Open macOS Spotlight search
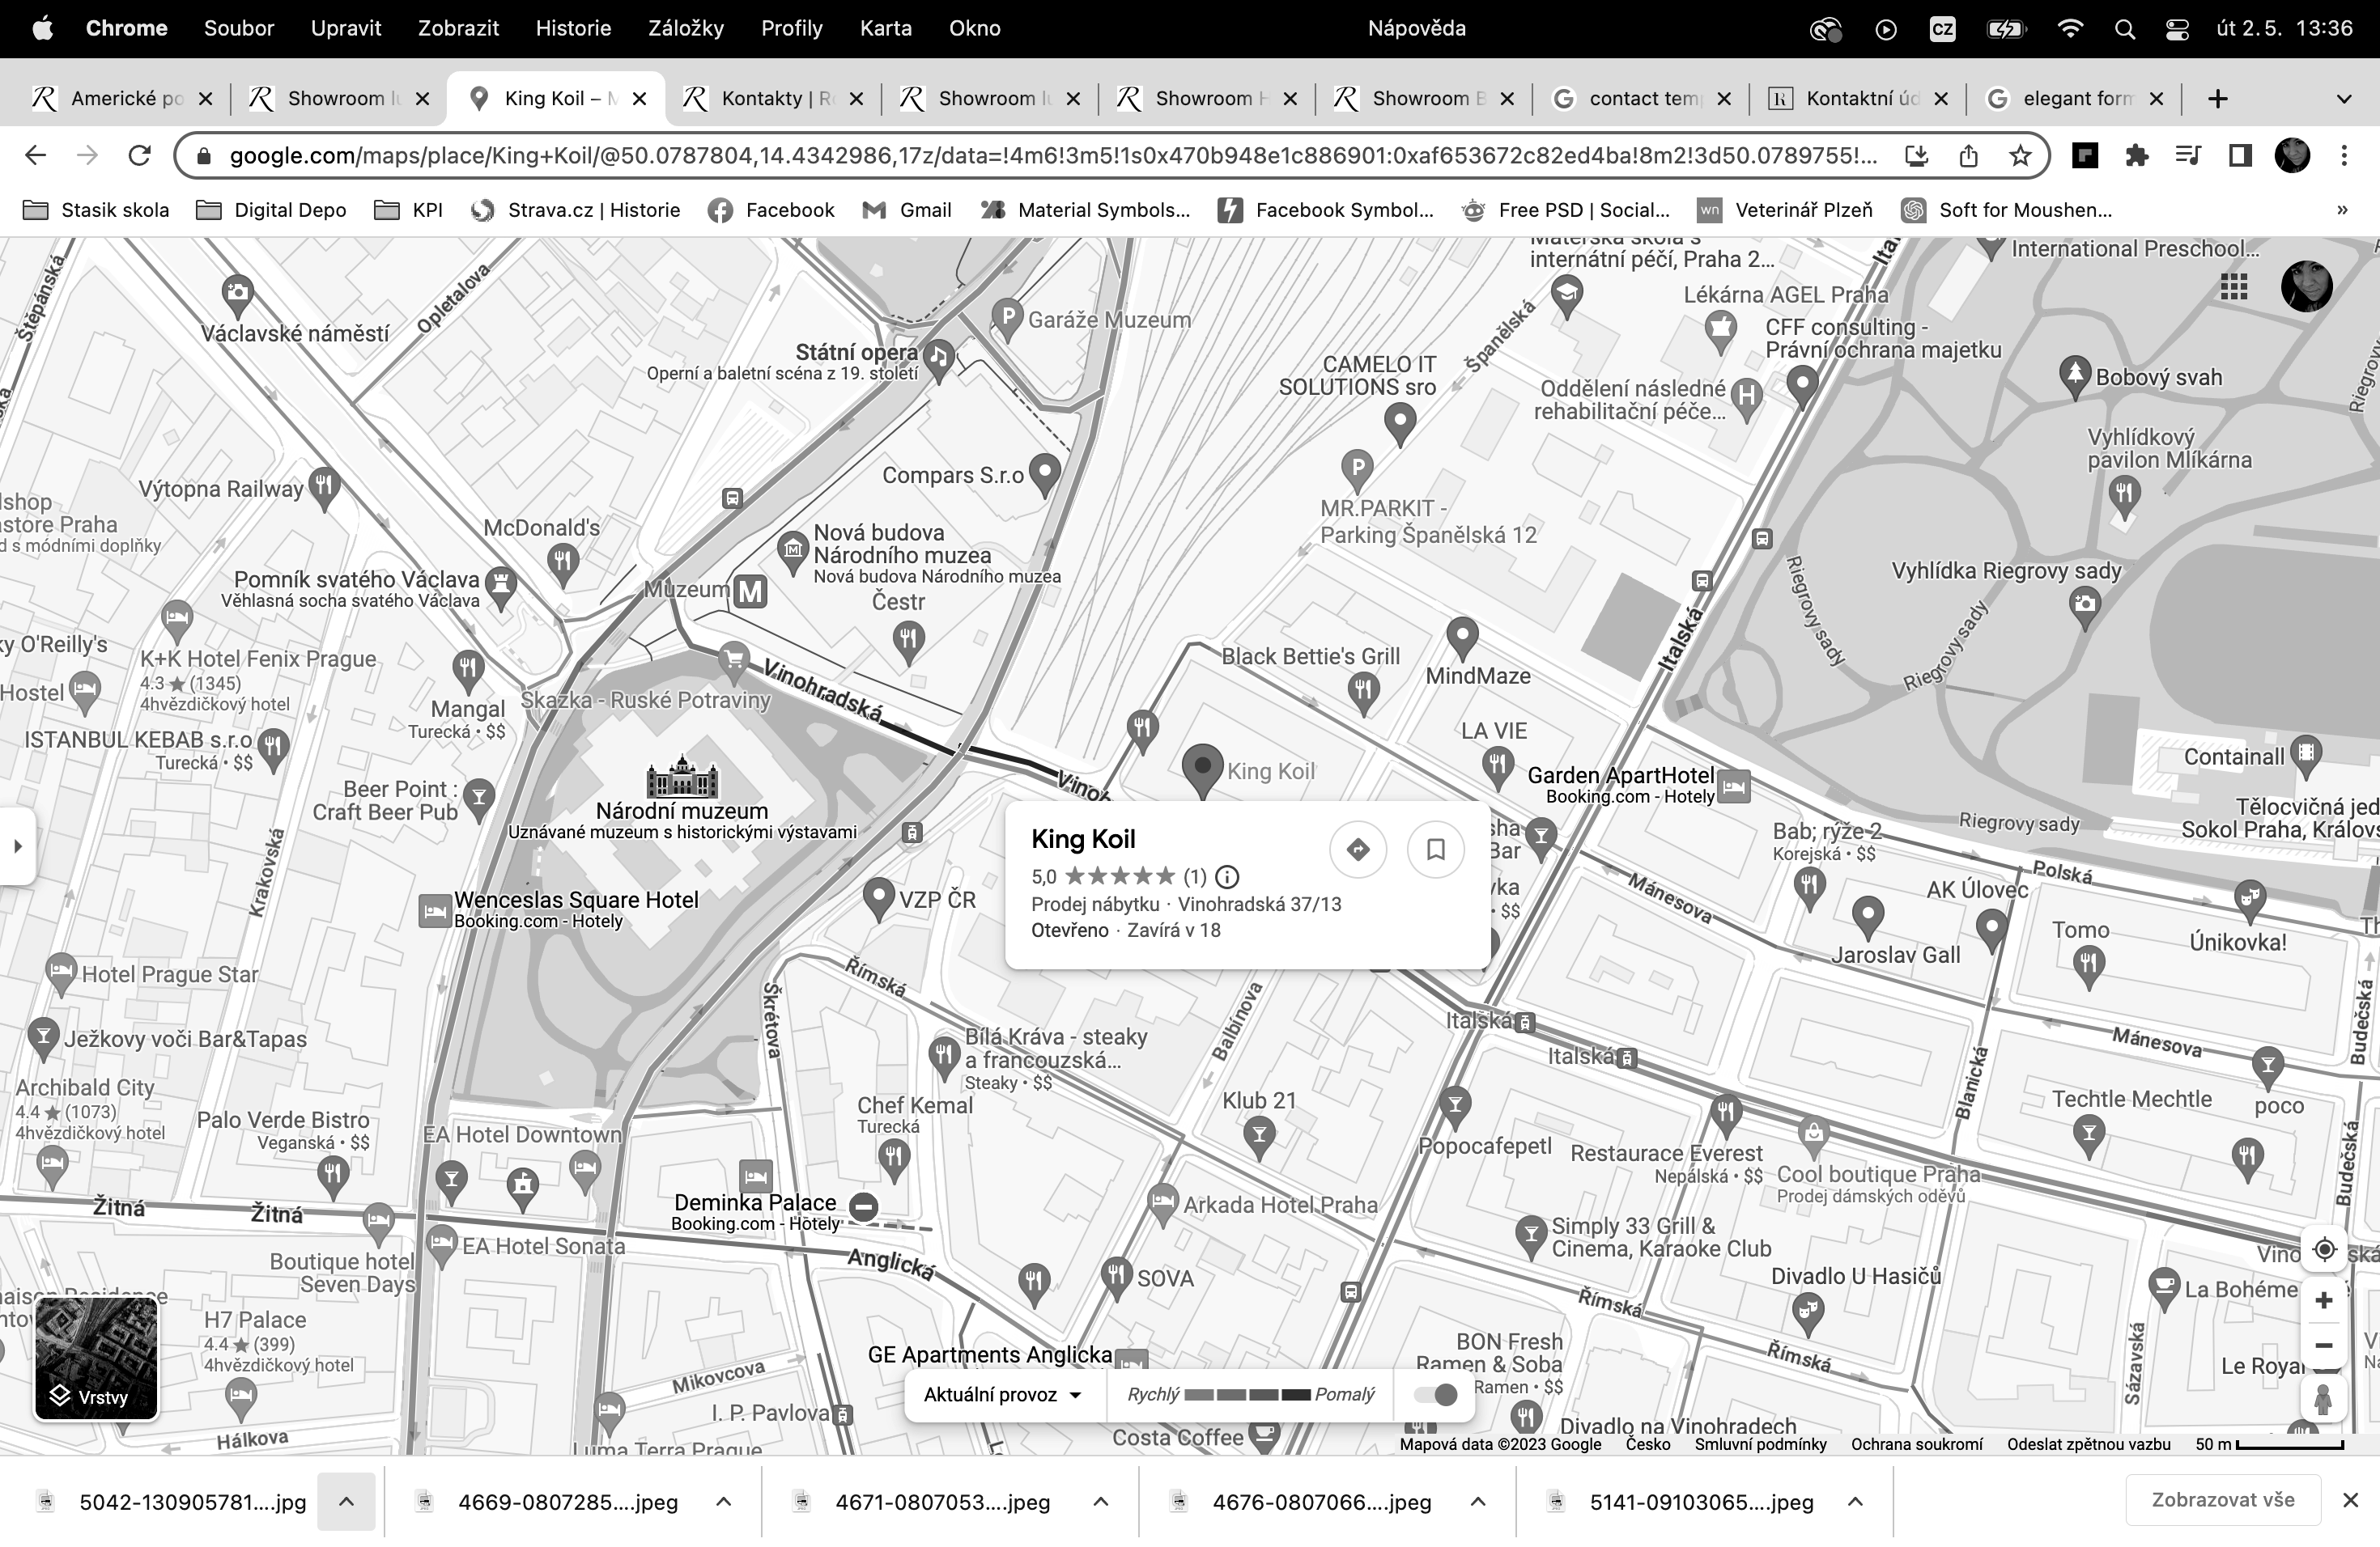Viewport: 2380px width, 1547px height. 2125,29
